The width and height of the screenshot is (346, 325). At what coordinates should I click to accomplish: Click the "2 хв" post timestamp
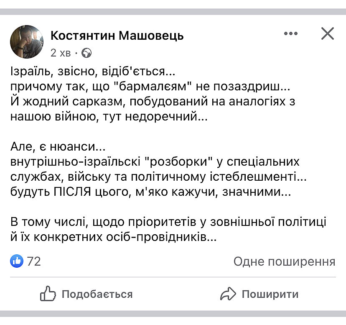pos(61,53)
